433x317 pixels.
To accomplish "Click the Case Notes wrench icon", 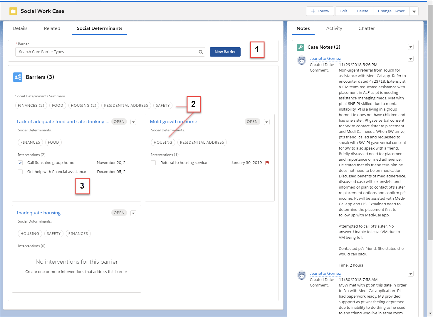I will point(301,47).
